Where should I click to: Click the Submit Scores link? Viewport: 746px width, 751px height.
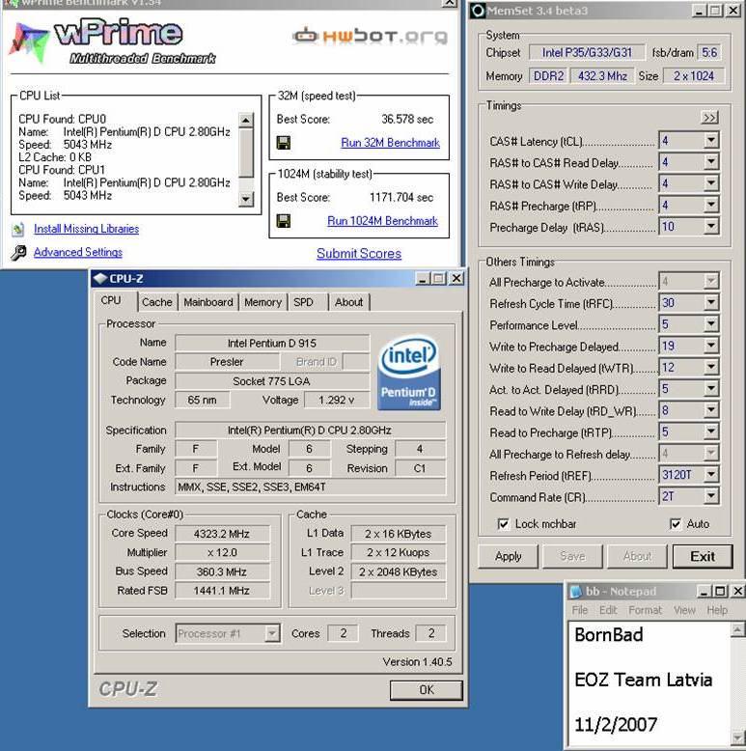pyautogui.click(x=359, y=253)
